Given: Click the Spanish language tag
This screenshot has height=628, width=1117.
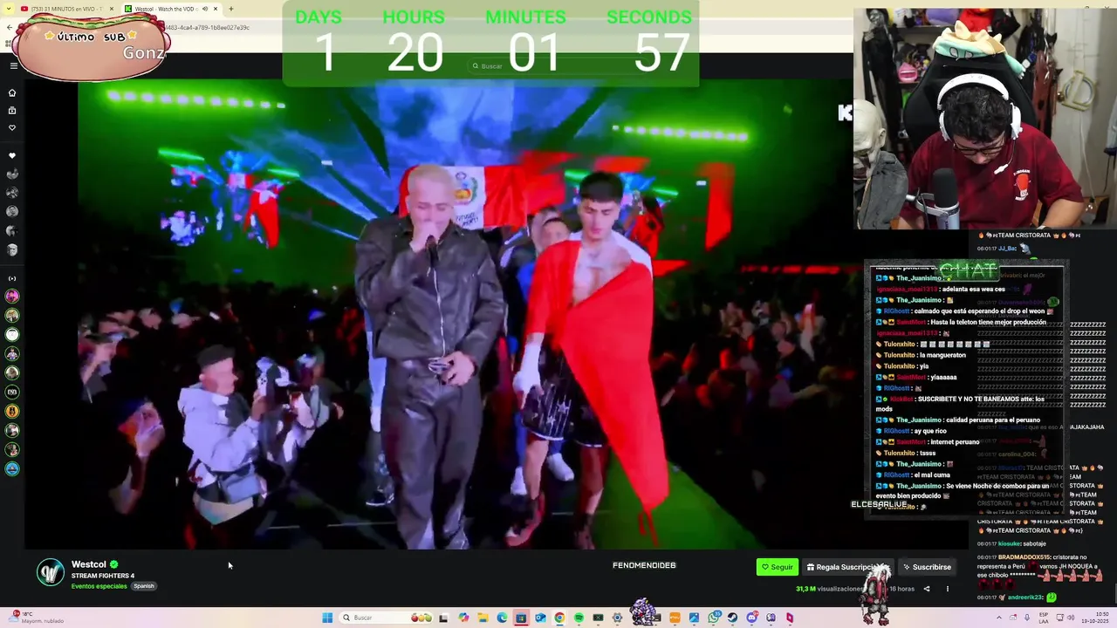Looking at the screenshot, I should [x=144, y=586].
